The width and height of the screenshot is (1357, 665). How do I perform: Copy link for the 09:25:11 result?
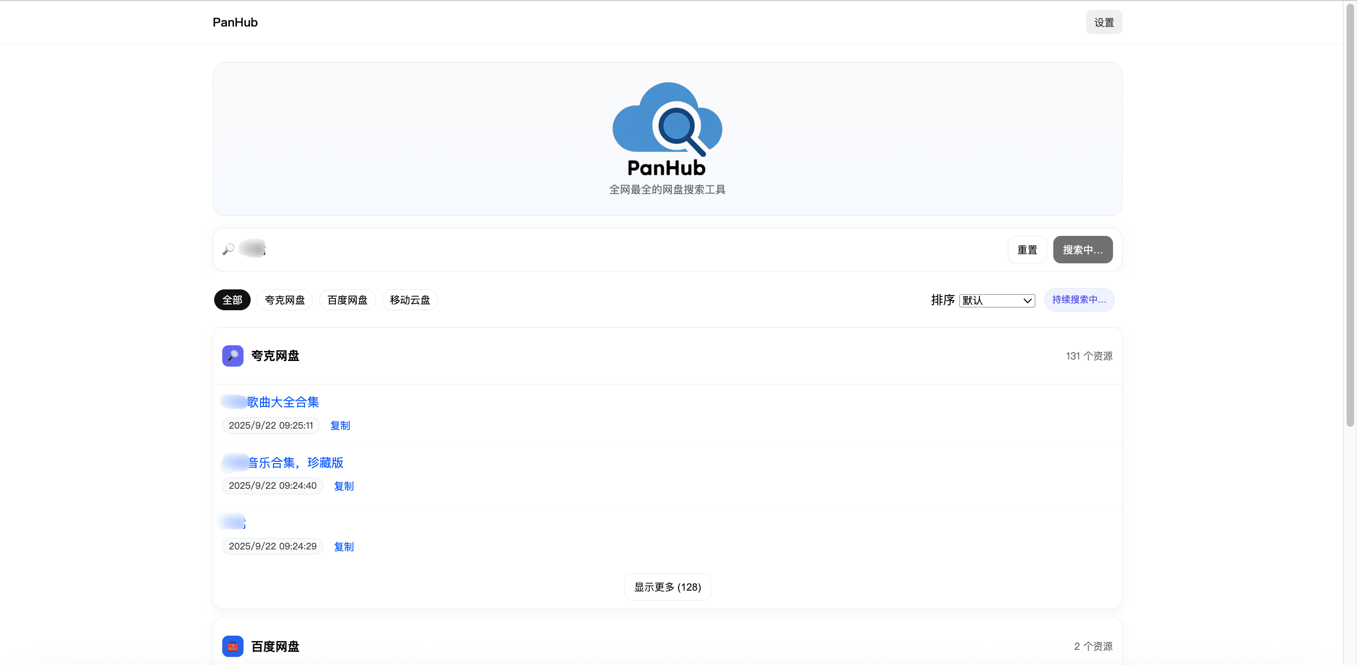[340, 425]
